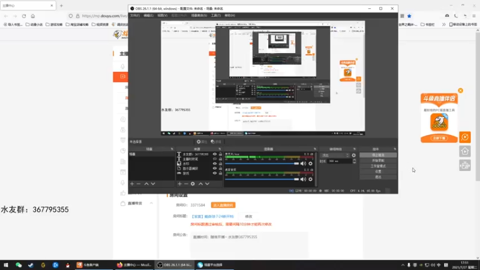Toggle the lock on the bottom source
The height and width of the screenshot is (270, 480).
coord(220,173)
